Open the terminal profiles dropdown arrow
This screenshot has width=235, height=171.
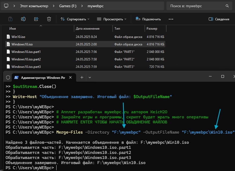click(90, 77)
